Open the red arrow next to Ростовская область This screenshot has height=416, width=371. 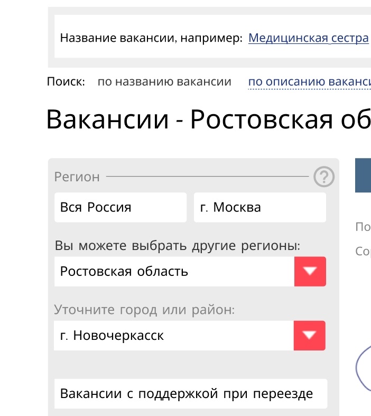tap(310, 272)
